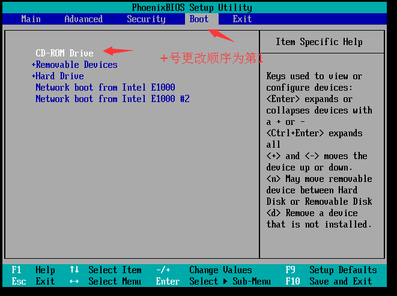
Task: Click F10 Save and Exit hint
Action: [329, 282]
